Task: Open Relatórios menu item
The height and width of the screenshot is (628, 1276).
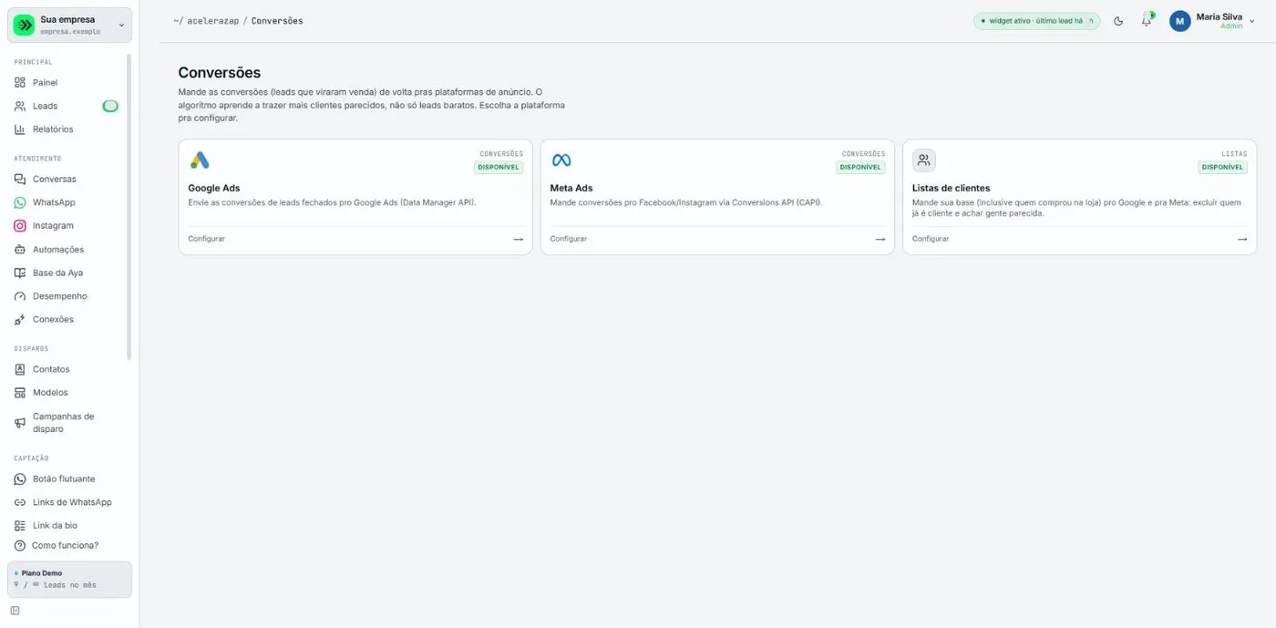Action: tap(53, 129)
